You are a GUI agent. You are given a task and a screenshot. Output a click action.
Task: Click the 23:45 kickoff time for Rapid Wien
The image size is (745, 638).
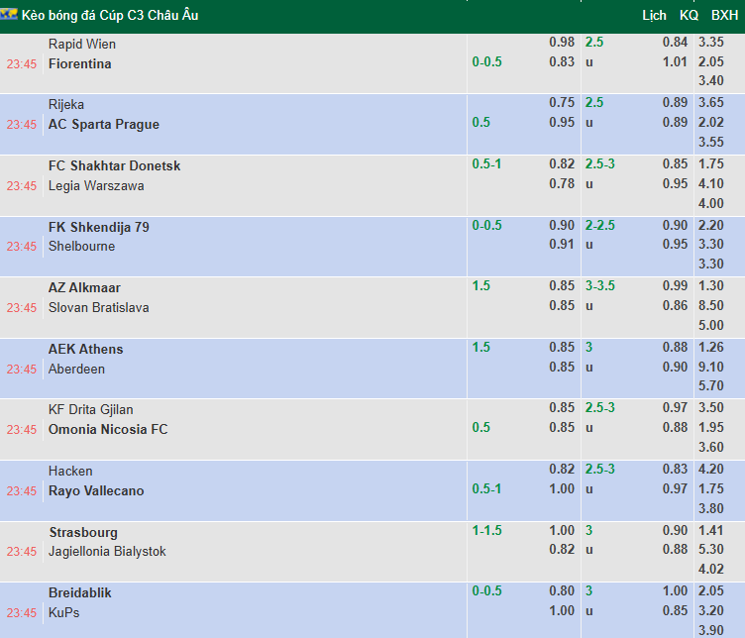tap(22, 63)
